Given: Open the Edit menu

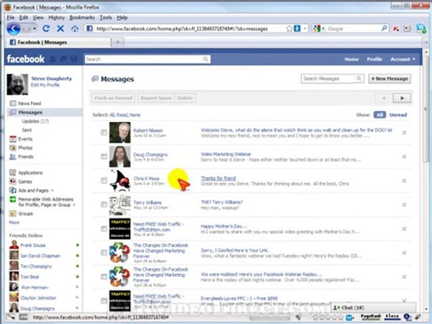Looking at the screenshot, I should (x=23, y=18).
